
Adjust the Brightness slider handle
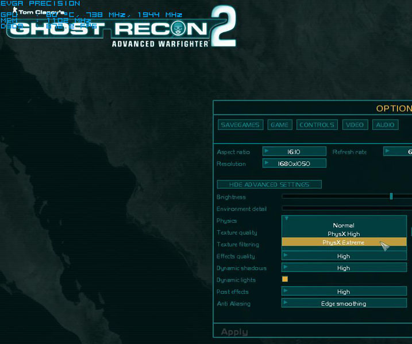point(391,196)
